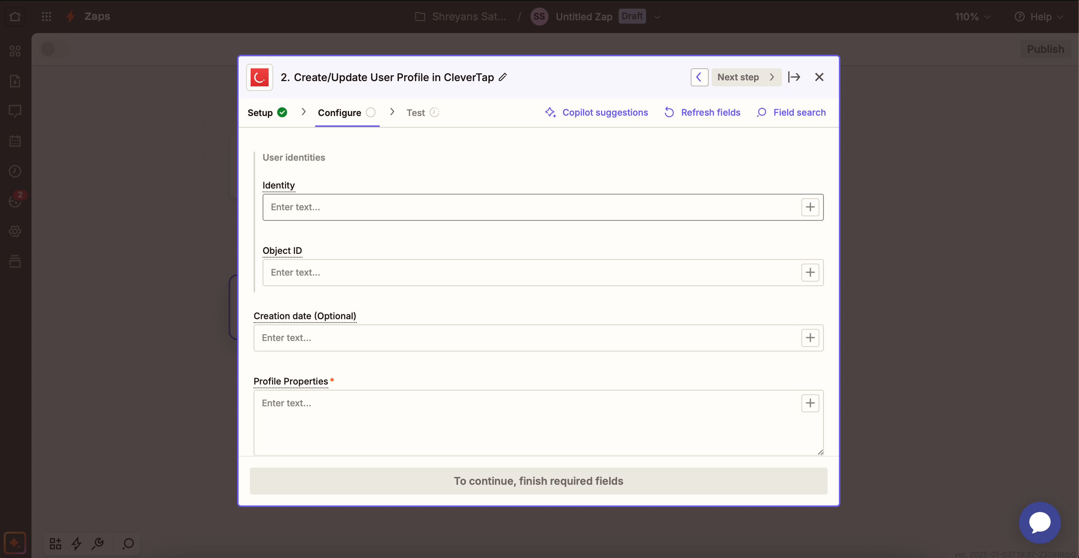Click the Creation date (Optional) label
The height and width of the screenshot is (558, 1079).
(305, 316)
